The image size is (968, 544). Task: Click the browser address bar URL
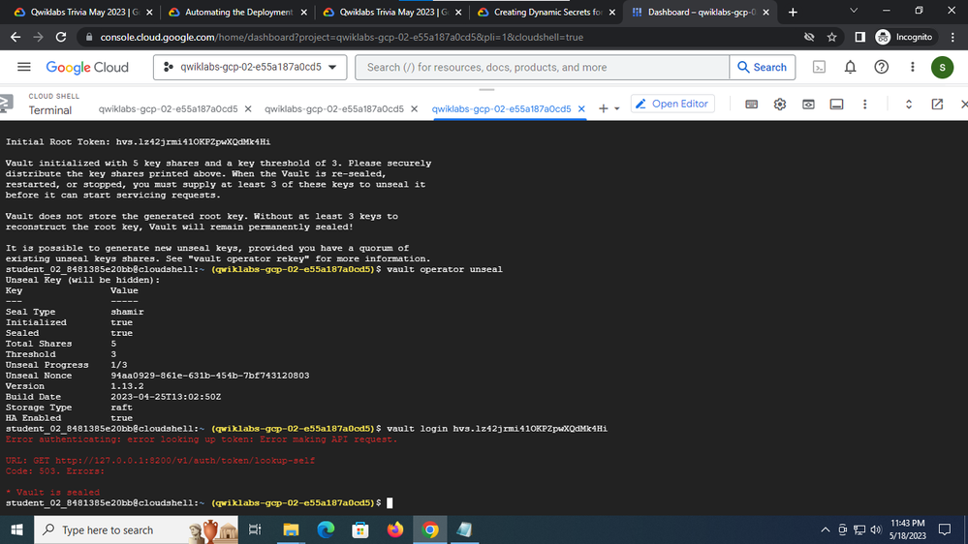pos(341,37)
